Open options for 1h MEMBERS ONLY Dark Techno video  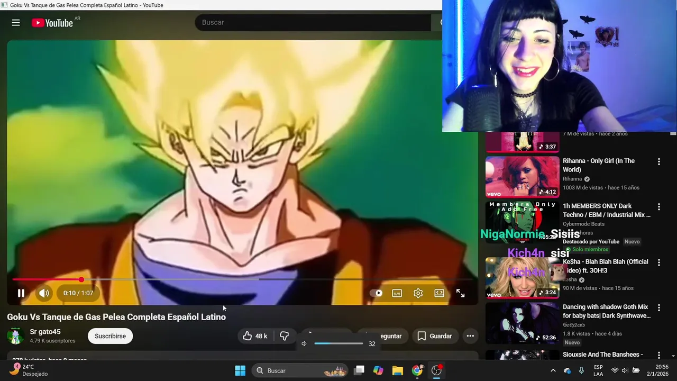659,207
